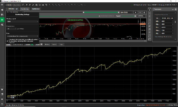The height and width of the screenshot is (107, 178).
Task: Click the Speed slider handle
Action: click(x=135, y=16)
